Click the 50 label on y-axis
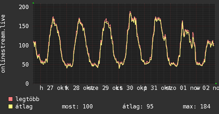This screenshot has width=219, height=114. coord(26,64)
